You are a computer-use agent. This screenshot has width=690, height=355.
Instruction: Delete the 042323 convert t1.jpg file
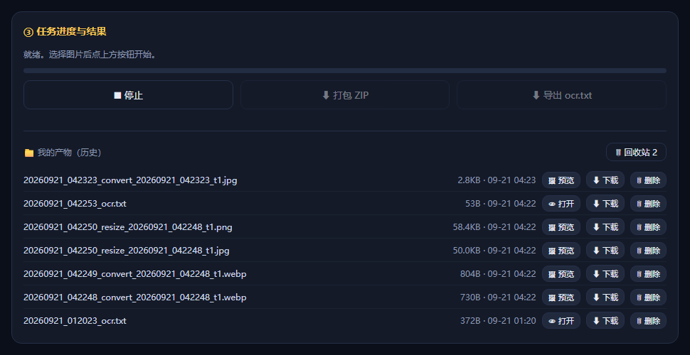[x=648, y=180]
